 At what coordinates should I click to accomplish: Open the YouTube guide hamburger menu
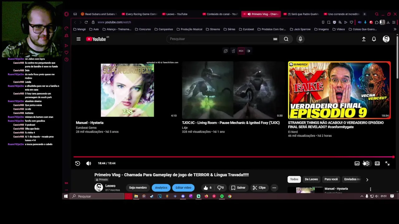[x=79, y=39]
